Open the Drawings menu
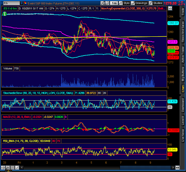Viewport: 186px width, 172px height. click(139, 3)
